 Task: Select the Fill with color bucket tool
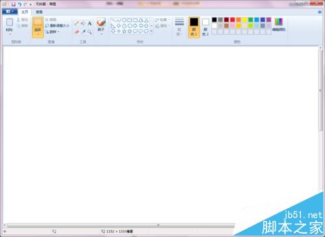coord(83,23)
